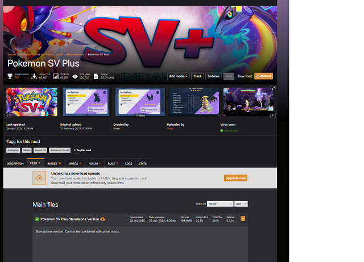Select the Gameplay tag

[13, 150]
